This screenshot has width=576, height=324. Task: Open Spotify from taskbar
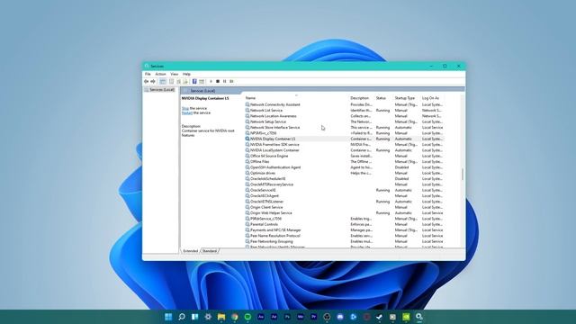[247, 317]
